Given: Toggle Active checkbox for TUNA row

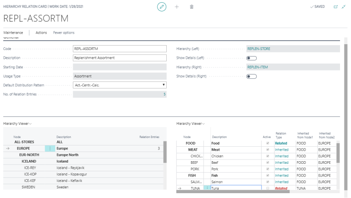Looking at the screenshot, I should point(268,188).
